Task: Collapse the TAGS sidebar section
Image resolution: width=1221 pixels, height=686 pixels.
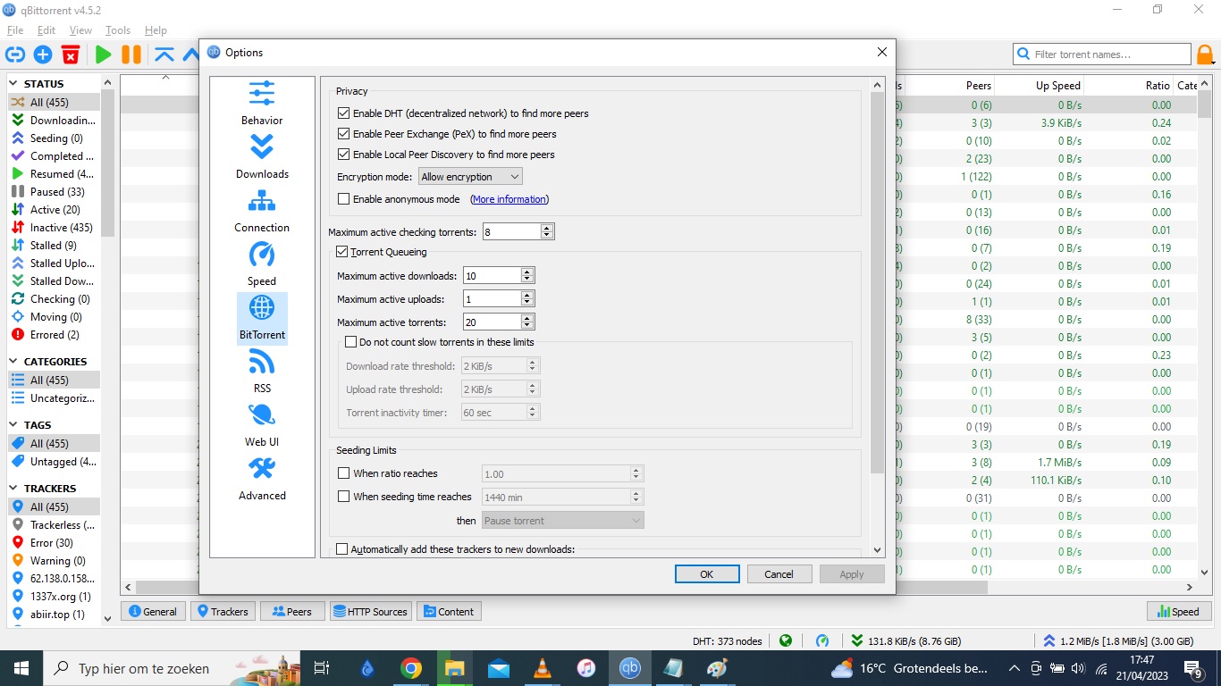Action: point(14,425)
